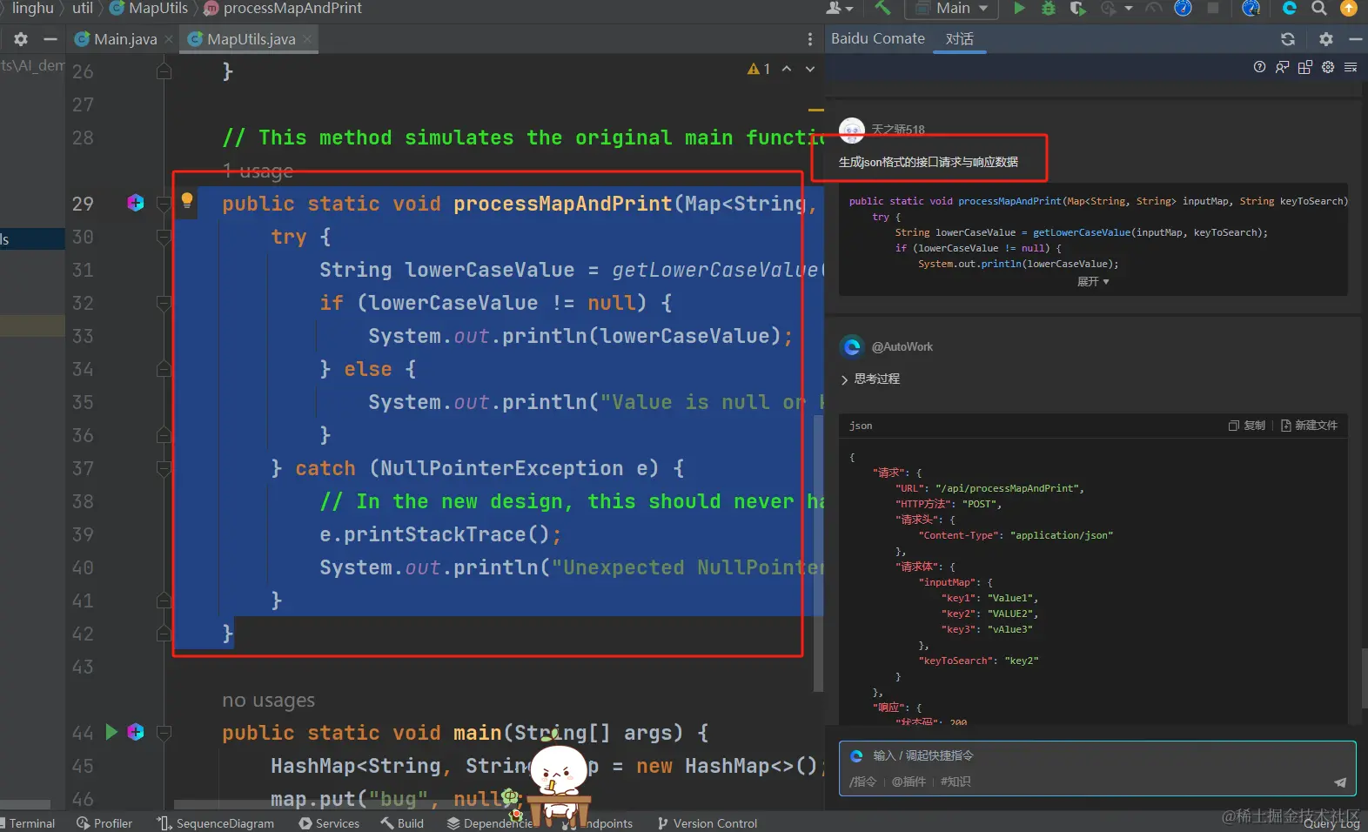Stop the running process square button

[1212, 8]
